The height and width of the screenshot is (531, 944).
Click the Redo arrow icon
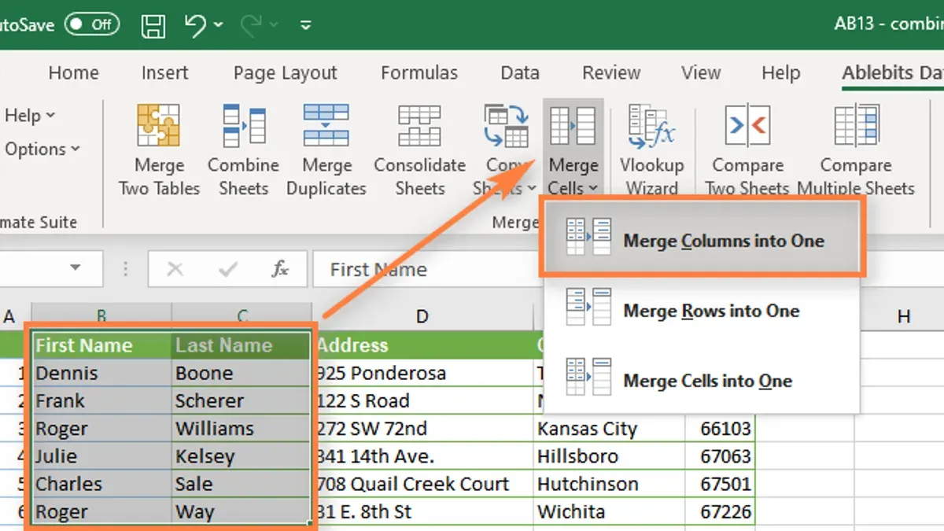[253, 24]
